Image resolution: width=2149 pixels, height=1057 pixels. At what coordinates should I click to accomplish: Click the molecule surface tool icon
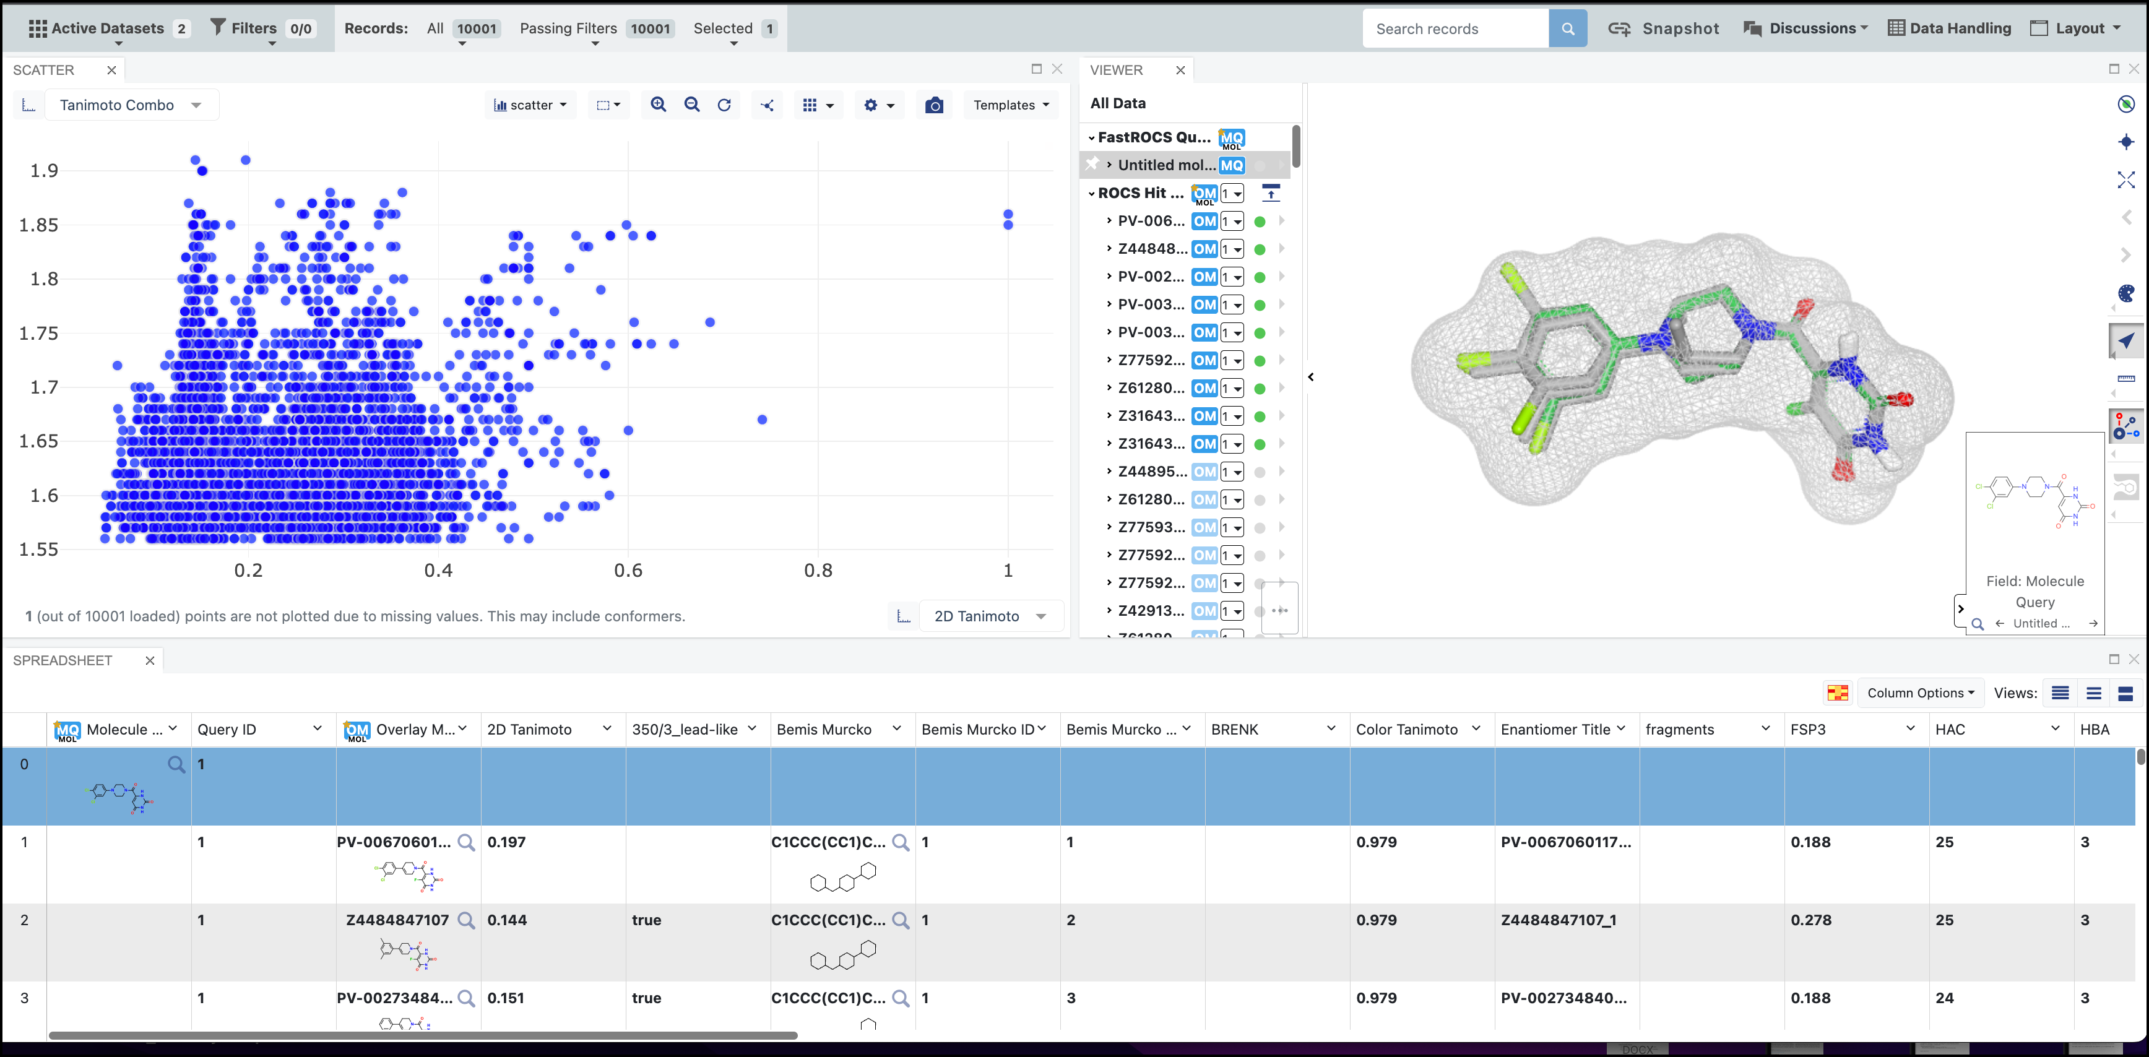[2125, 487]
